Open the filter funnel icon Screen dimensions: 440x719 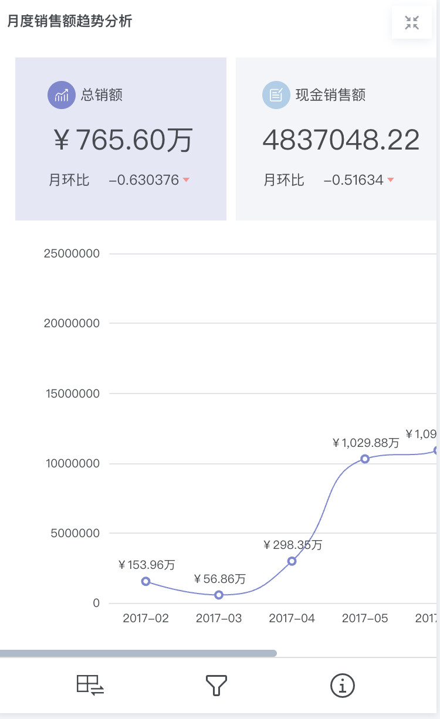(216, 685)
